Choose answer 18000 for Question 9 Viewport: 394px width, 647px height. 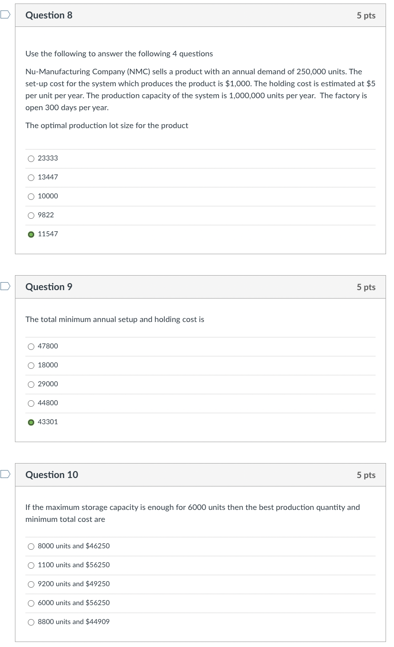pyautogui.click(x=31, y=365)
